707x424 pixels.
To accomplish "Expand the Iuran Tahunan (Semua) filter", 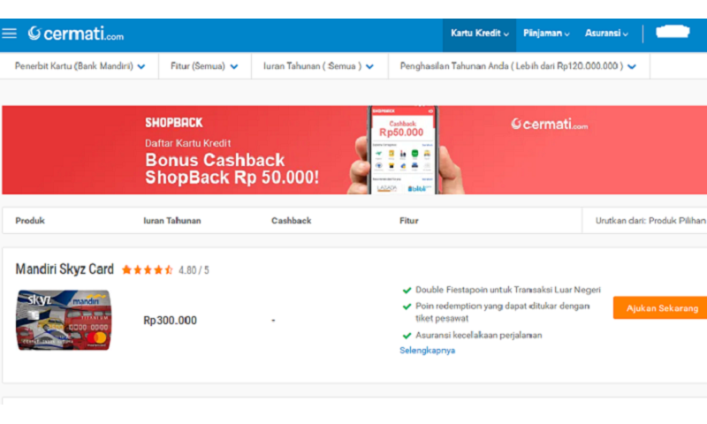I will (x=318, y=66).
